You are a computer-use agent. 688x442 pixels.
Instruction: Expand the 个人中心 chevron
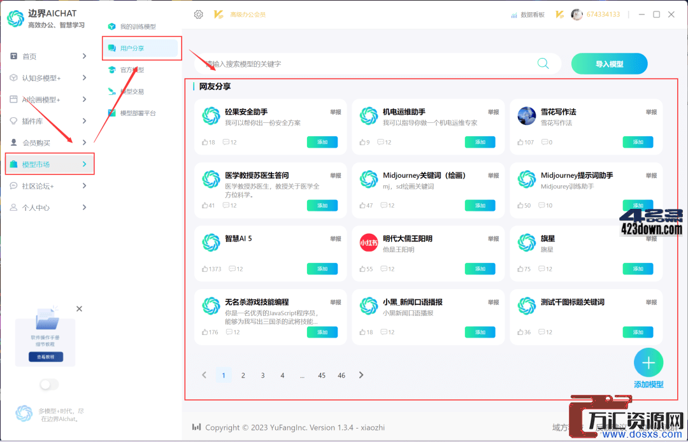point(84,208)
